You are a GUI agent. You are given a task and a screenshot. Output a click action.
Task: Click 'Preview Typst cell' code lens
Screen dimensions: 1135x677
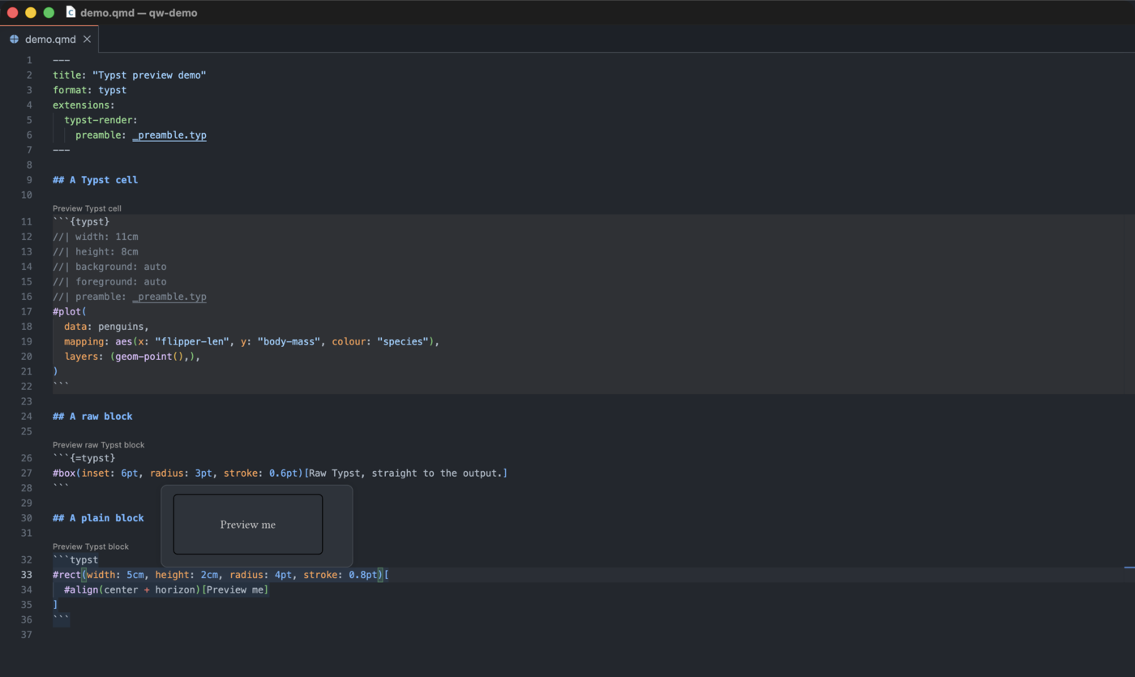click(x=87, y=208)
